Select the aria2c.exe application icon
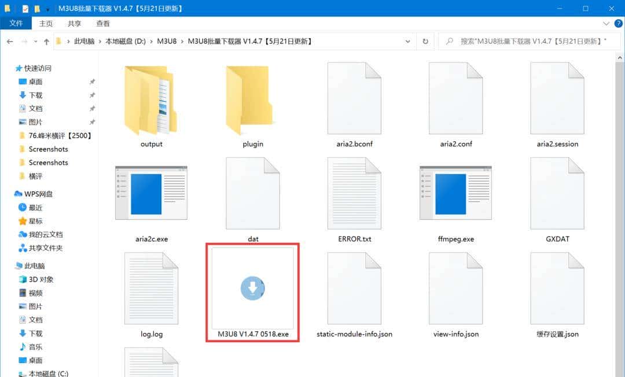The height and width of the screenshot is (377, 625). [151, 193]
